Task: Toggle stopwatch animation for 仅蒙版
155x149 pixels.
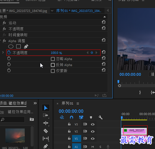Action: coord(9,70)
